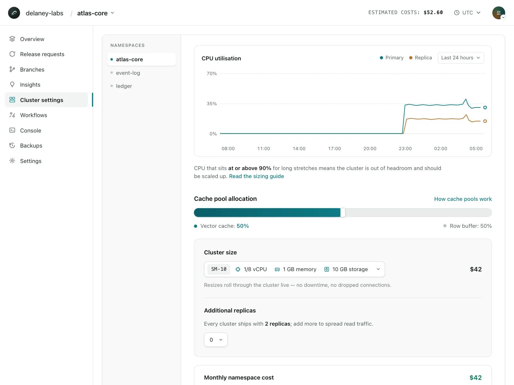514x385 pixels.
Task: Open Read the sizing guide link
Action: [x=256, y=176]
